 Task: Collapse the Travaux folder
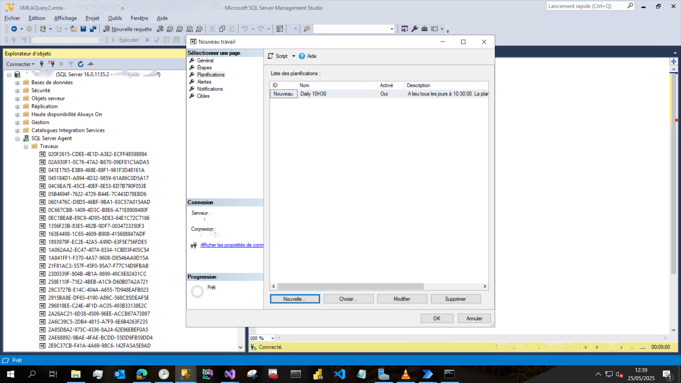[26, 146]
